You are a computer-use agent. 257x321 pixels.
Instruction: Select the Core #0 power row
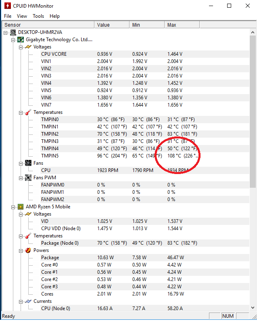(x=145, y=265)
